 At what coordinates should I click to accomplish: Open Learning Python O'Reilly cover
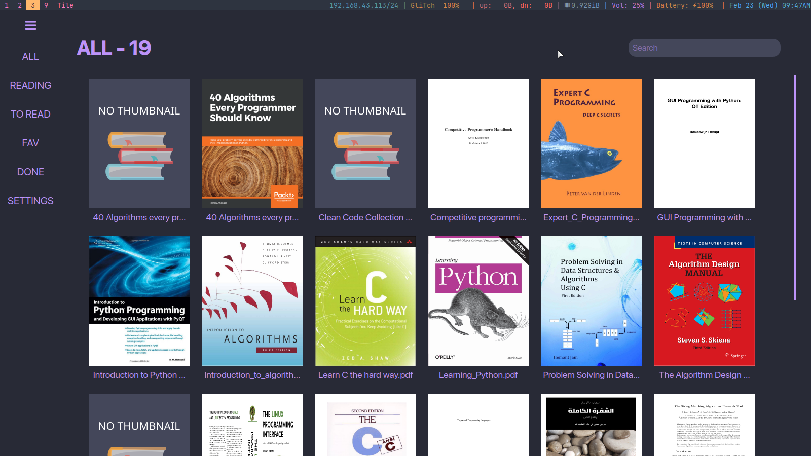[478, 301]
